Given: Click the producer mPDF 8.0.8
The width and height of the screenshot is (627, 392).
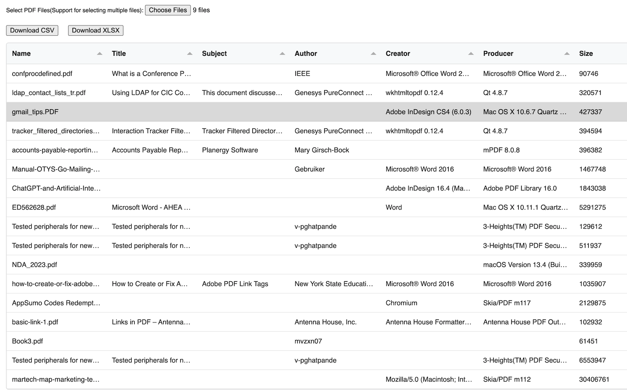Looking at the screenshot, I should tap(502, 150).
